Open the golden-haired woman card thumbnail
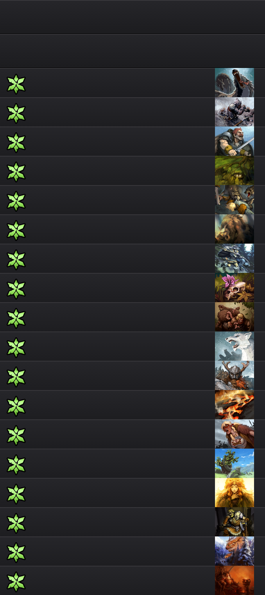The width and height of the screenshot is (265, 595). (x=235, y=493)
